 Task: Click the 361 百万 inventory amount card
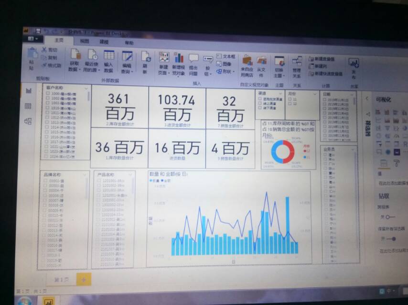120,107
